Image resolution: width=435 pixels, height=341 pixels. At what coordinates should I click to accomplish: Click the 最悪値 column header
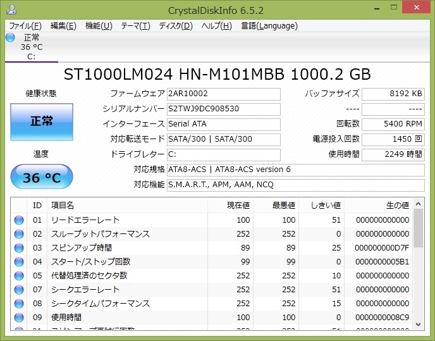(x=276, y=206)
